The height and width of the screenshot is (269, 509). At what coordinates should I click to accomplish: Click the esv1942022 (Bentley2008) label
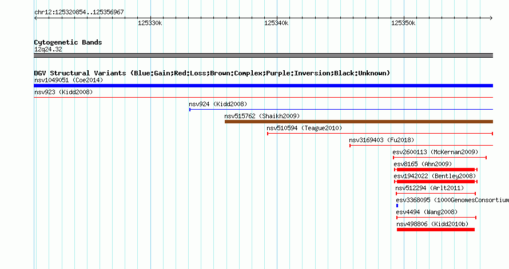435,176
